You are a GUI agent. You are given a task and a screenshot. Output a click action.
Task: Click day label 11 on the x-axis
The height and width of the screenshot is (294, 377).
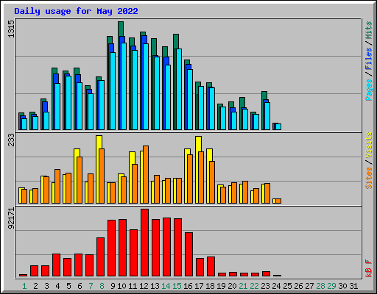click(x=133, y=286)
